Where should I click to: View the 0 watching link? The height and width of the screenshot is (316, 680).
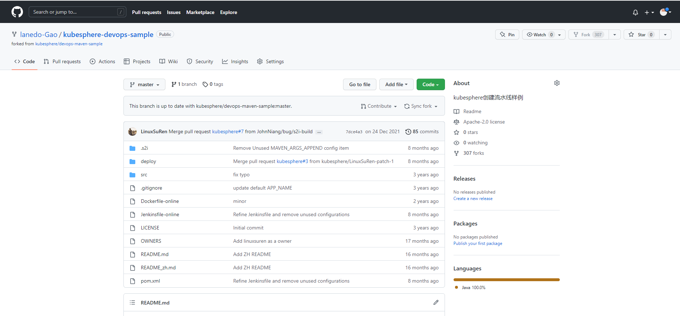coord(470,143)
